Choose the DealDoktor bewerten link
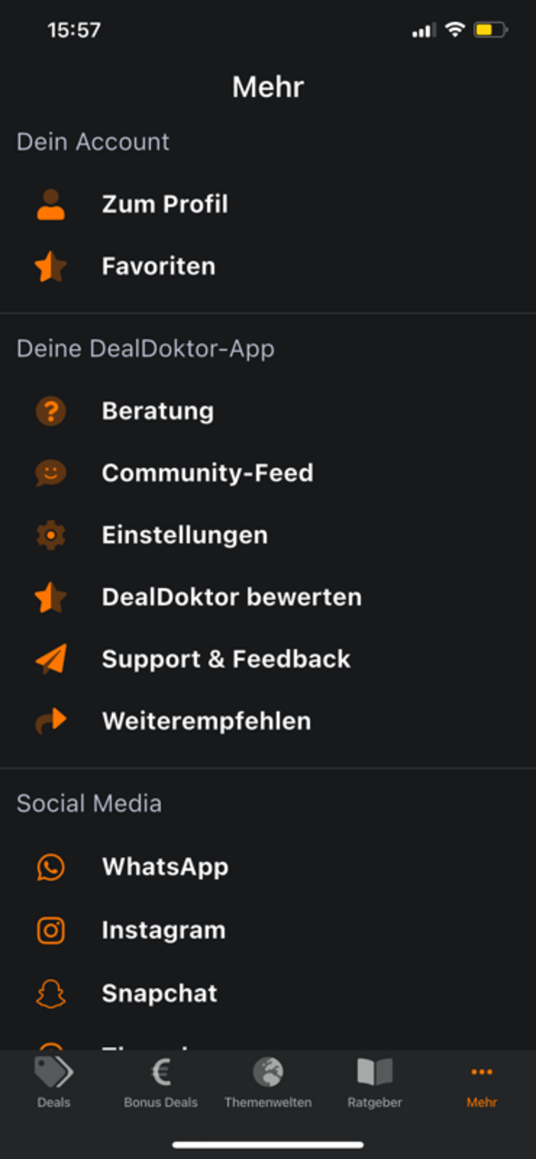 point(232,597)
